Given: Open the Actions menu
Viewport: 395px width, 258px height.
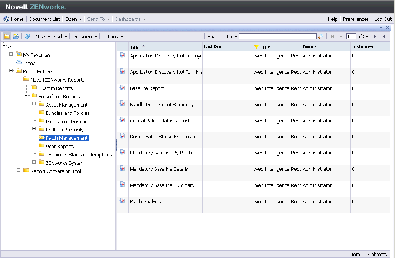Looking at the screenshot, I should [x=112, y=36].
